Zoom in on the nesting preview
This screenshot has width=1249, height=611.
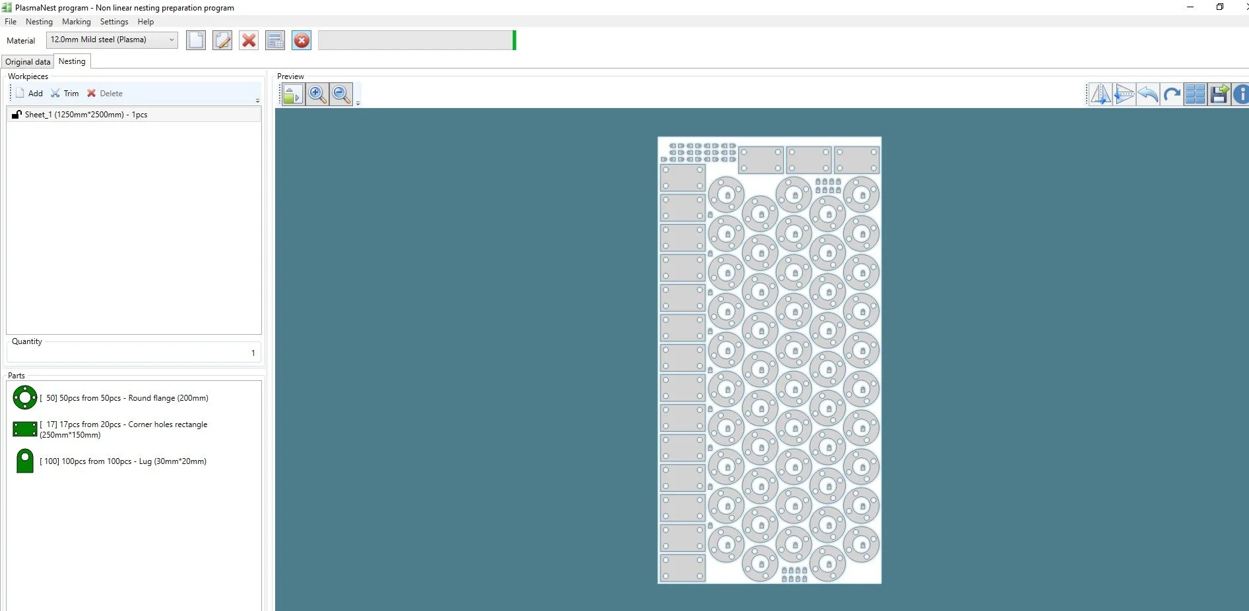pos(317,94)
